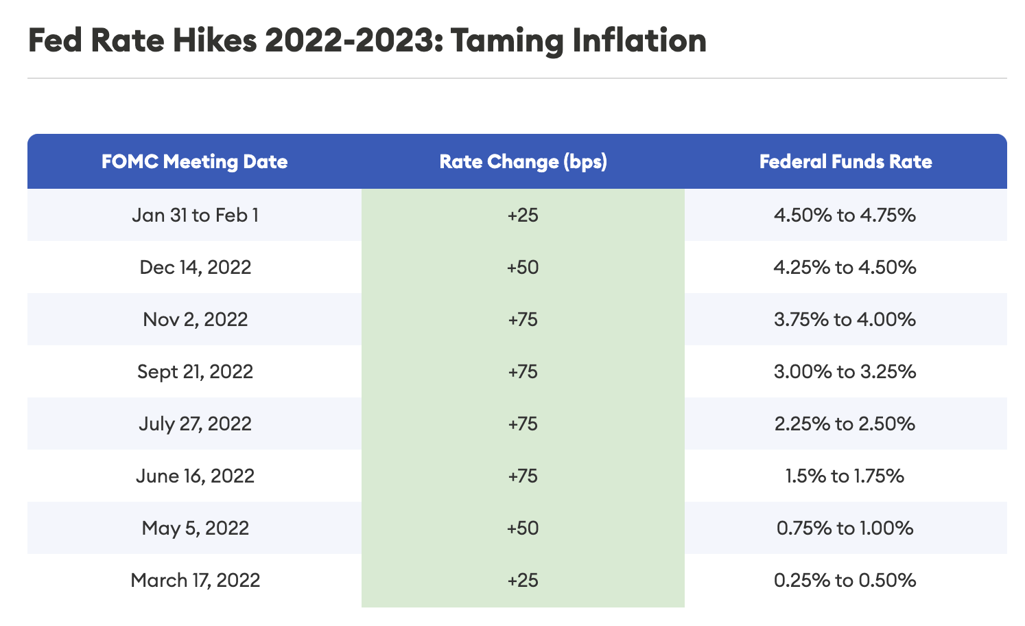
Task: Click the "2.25% to 2.50%" rate cell
Action: click(845, 424)
